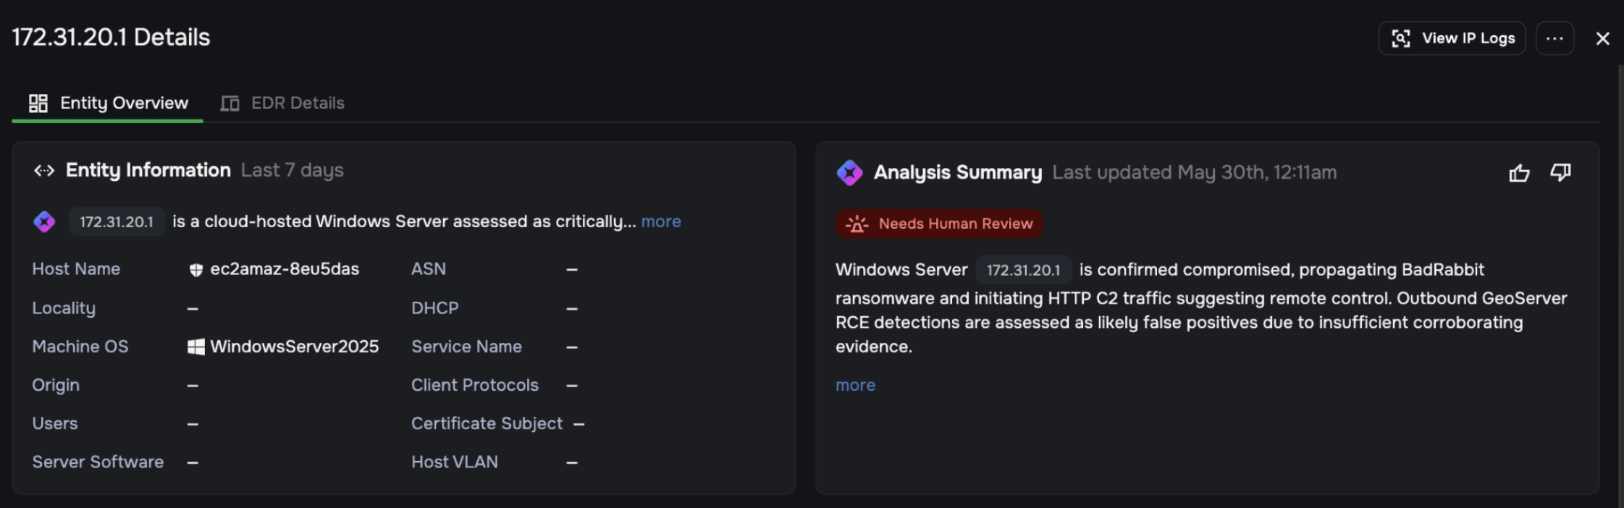This screenshot has width=1624, height=508.
Task: Click AI sparkle icon beside entity description
Action: pos(44,221)
